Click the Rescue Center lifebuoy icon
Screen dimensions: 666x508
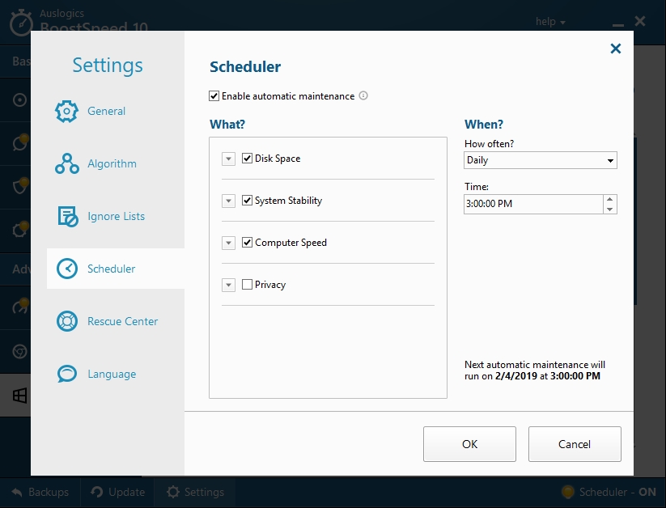66,322
